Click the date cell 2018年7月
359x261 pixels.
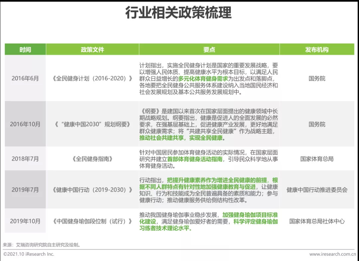pyautogui.click(x=25, y=159)
